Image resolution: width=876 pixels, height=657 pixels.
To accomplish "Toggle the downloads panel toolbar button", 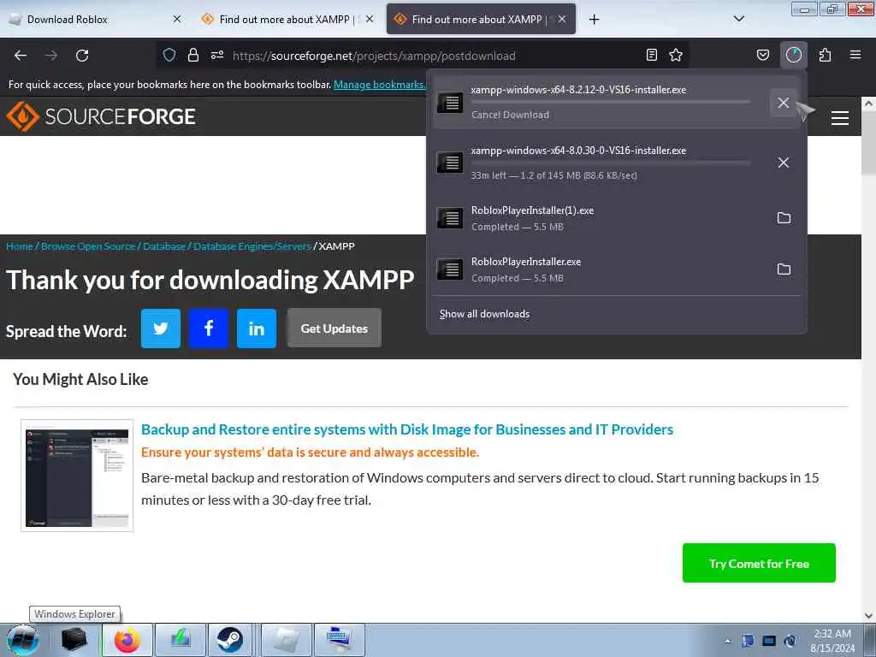I will tap(793, 55).
